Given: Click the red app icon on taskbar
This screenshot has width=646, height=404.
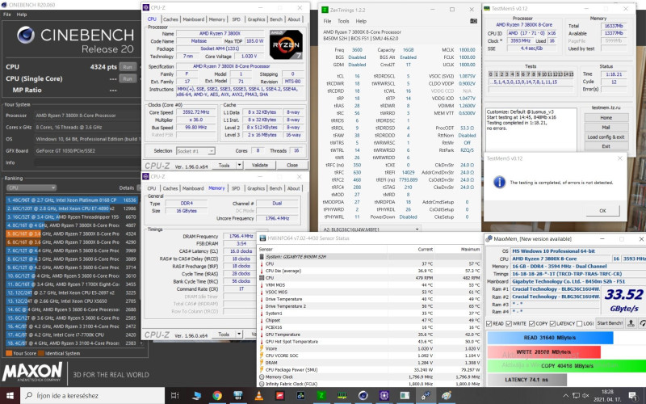Looking at the screenshot, I should 279,395.
